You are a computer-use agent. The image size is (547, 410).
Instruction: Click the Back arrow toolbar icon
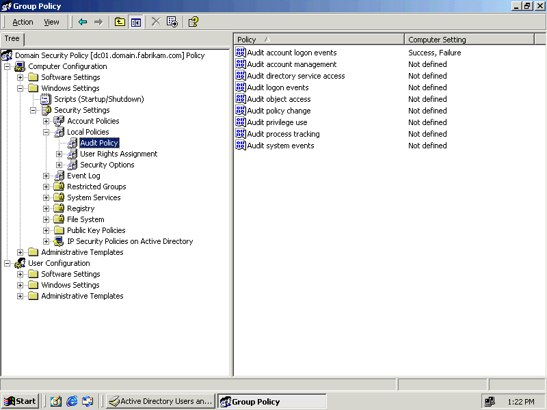click(x=83, y=22)
